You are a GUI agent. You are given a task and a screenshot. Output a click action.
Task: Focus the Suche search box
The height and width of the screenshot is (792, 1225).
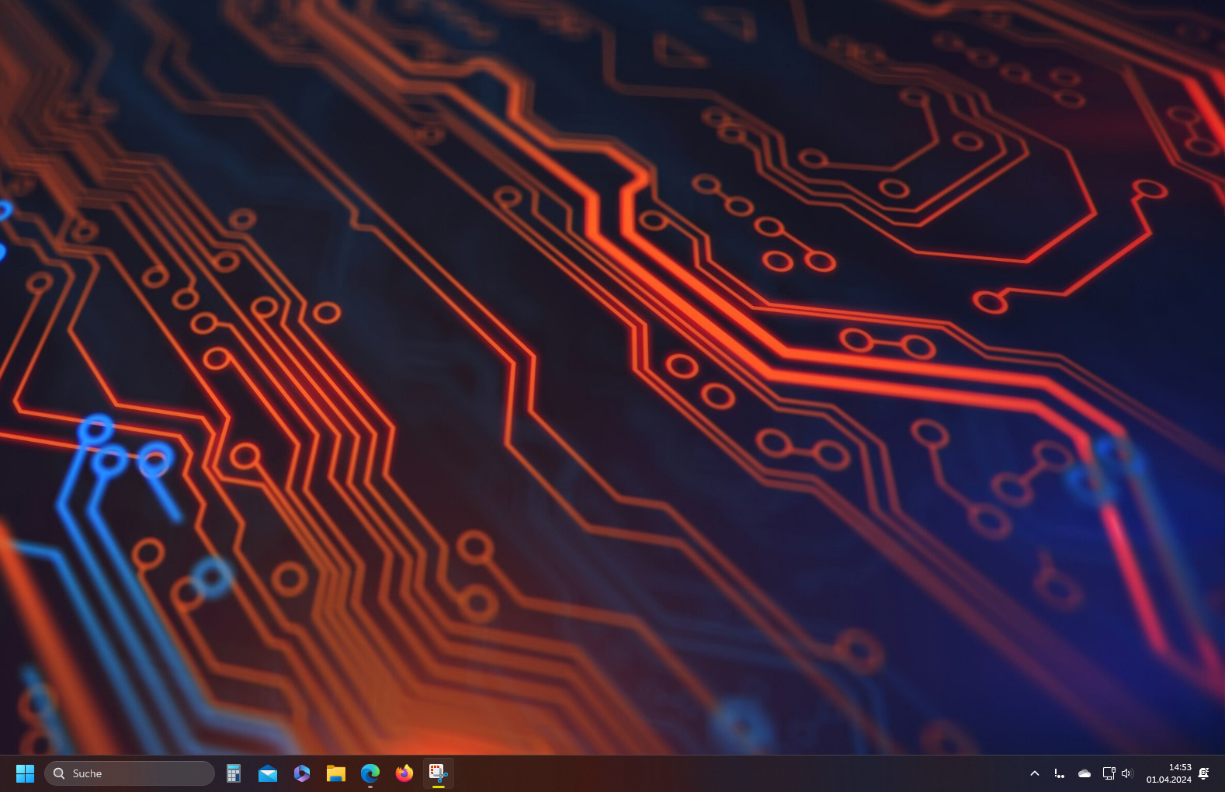[130, 773]
